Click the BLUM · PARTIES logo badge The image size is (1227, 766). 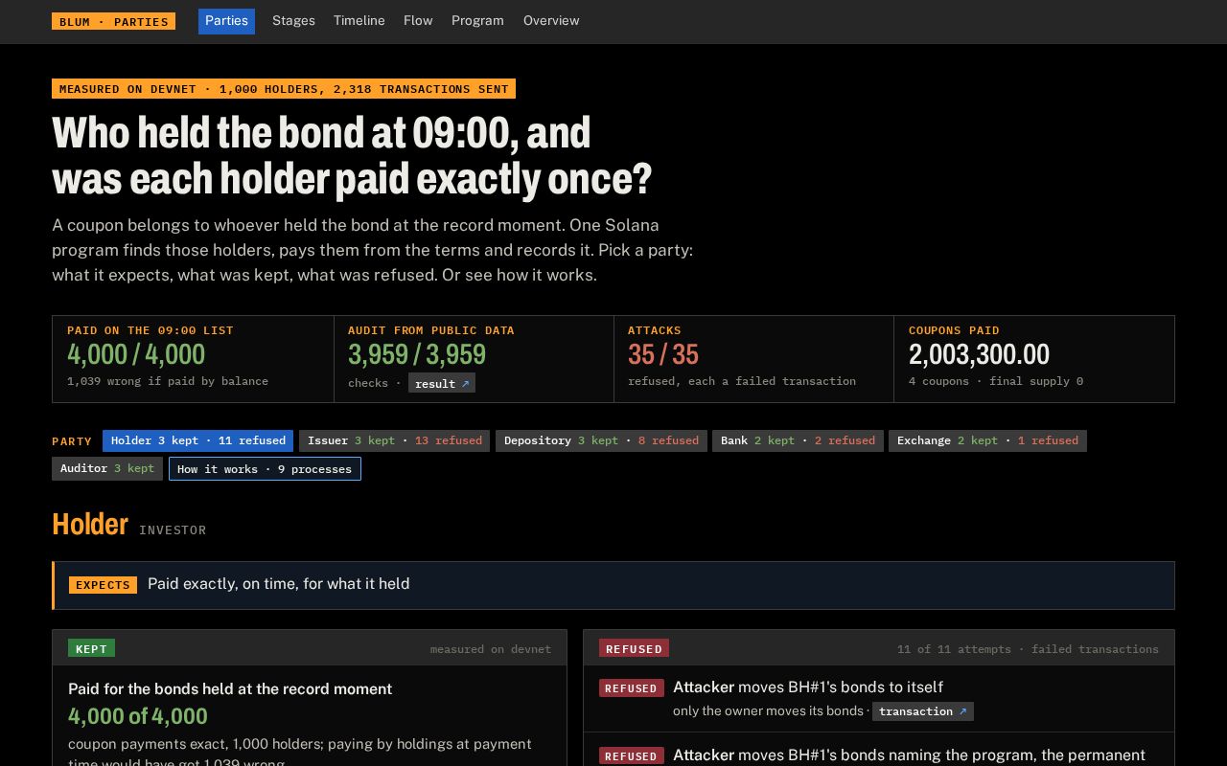click(113, 21)
